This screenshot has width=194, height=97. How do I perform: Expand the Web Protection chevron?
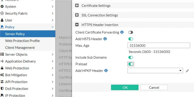coord(52,68)
